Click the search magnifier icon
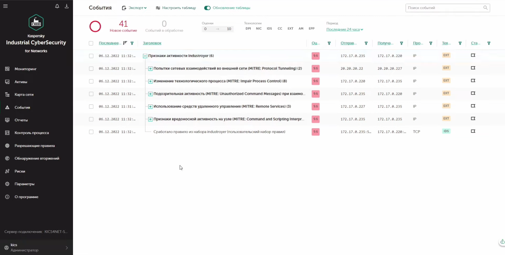Image resolution: width=505 pixels, height=255 pixels. [x=485, y=8]
